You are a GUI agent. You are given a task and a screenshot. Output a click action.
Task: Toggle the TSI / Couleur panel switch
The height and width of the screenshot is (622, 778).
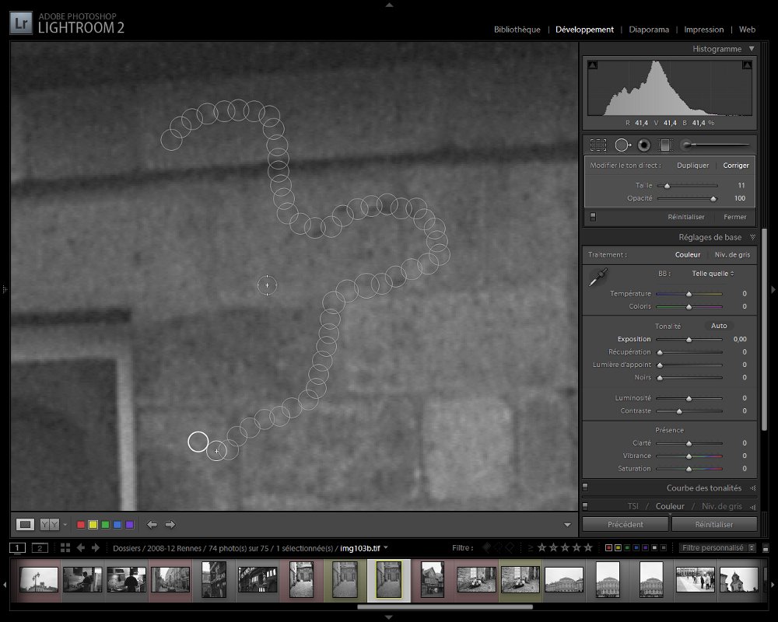[585, 506]
